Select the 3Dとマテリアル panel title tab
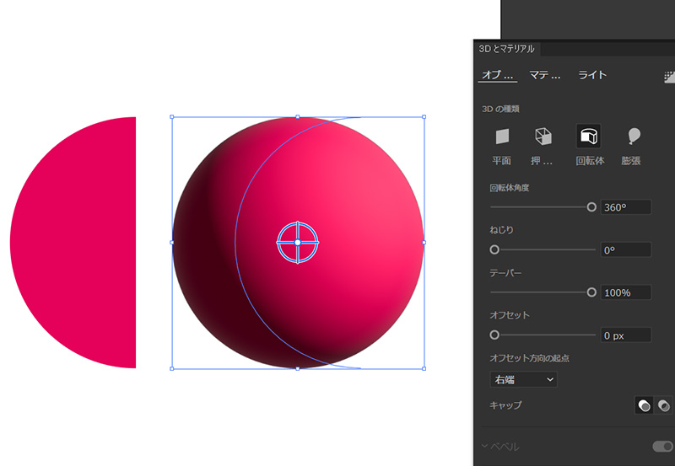The height and width of the screenshot is (466, 675). (x=507, y=49)
